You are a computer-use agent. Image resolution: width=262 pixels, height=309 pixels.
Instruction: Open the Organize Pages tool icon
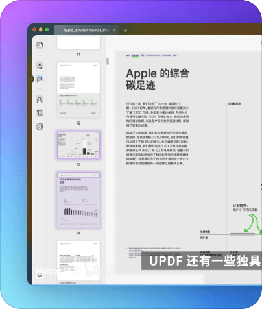coord(40,100)
